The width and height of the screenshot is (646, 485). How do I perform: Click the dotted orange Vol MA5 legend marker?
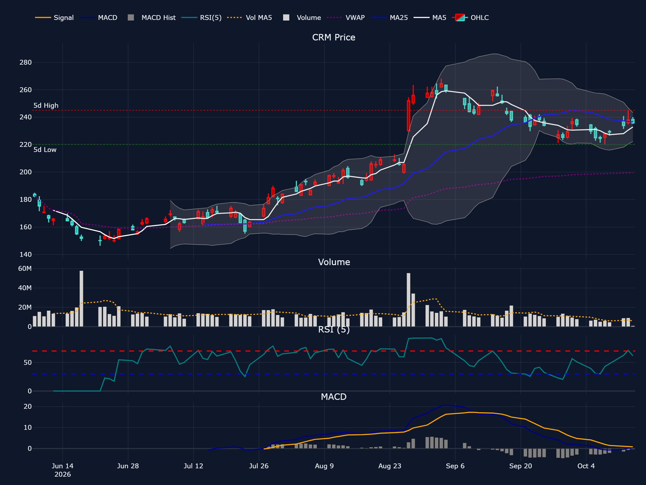click(235, 18)
